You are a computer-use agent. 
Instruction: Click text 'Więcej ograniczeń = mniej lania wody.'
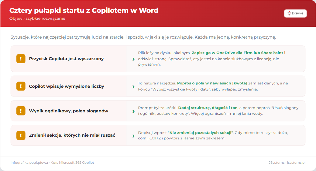tap(227, 114)
